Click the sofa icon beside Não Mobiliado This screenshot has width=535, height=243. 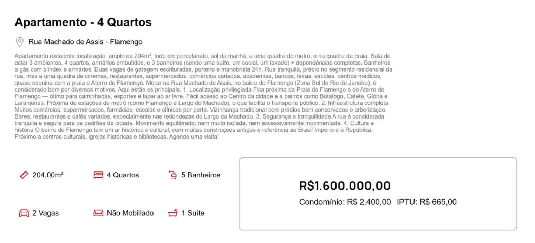coord(98,213)
